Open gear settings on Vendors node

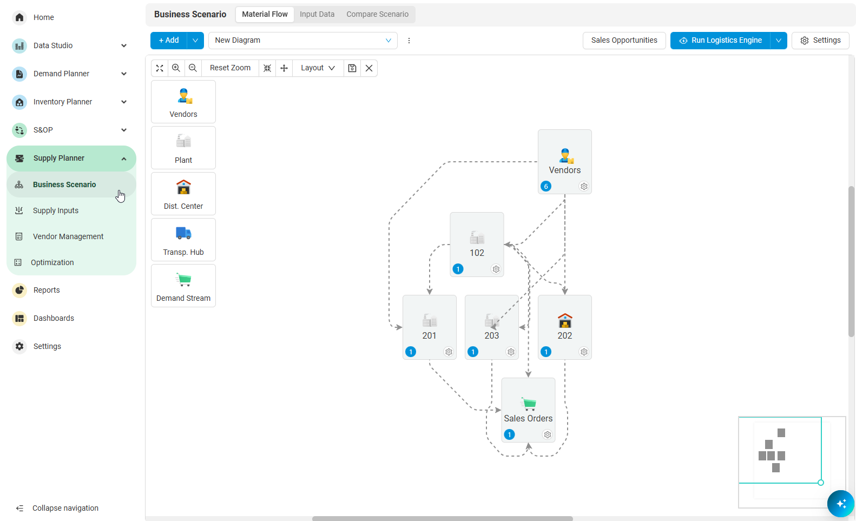point(584,187)
